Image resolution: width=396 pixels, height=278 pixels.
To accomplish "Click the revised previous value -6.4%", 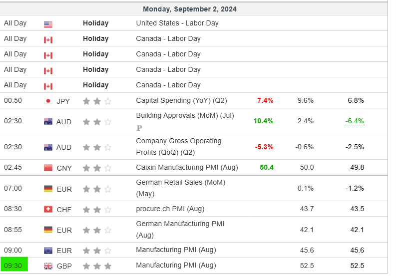I will tap(355, 121).
